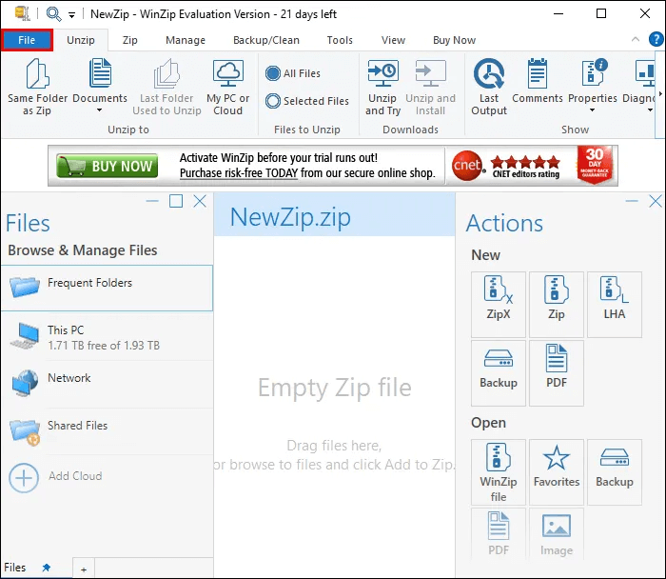Click the search magnifier in title bar

pos(53,14)
